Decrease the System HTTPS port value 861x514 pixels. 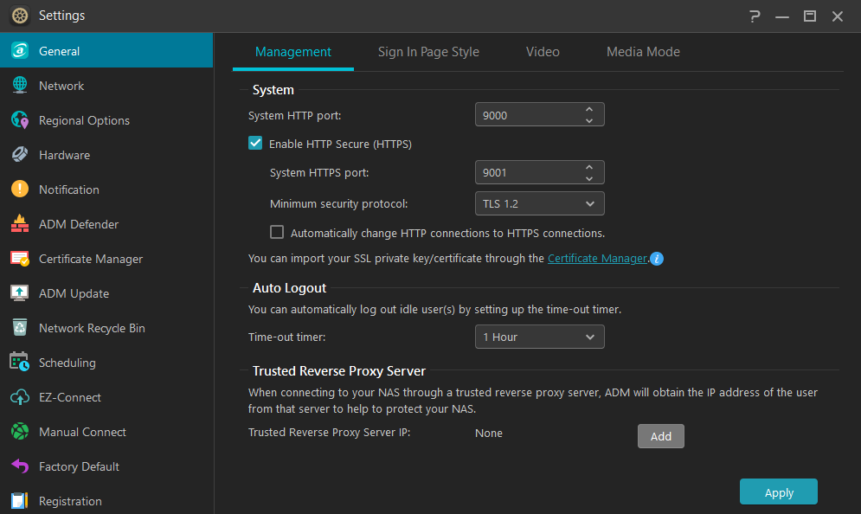(589, 178)
